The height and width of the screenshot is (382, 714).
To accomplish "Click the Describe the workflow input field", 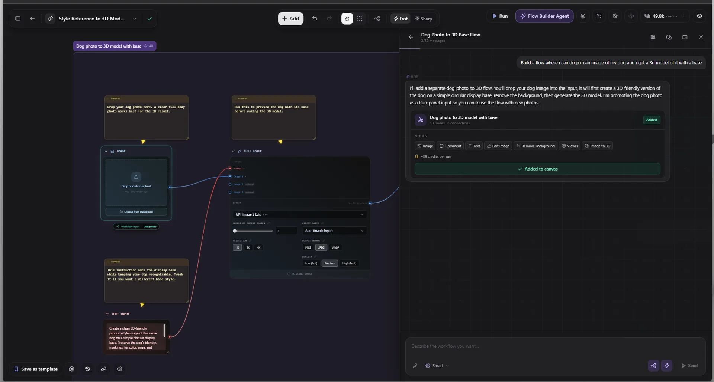I will pyautogui.click(x=555, y=346).
